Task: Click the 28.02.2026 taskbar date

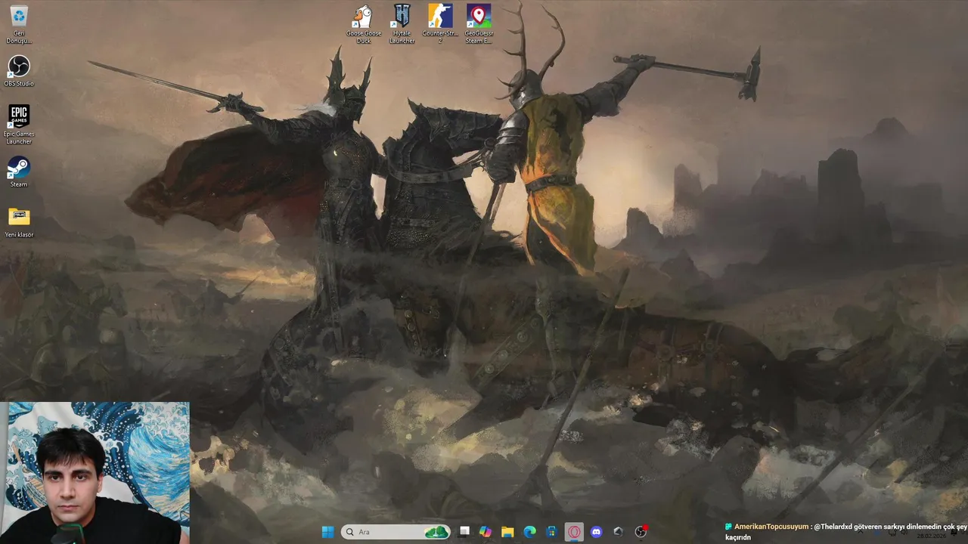Action: (931, 536)
